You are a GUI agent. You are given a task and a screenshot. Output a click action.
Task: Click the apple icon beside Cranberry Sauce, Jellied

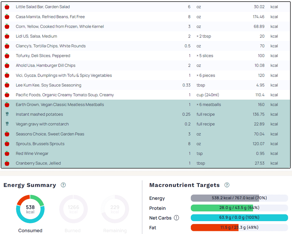coord(7,163)
